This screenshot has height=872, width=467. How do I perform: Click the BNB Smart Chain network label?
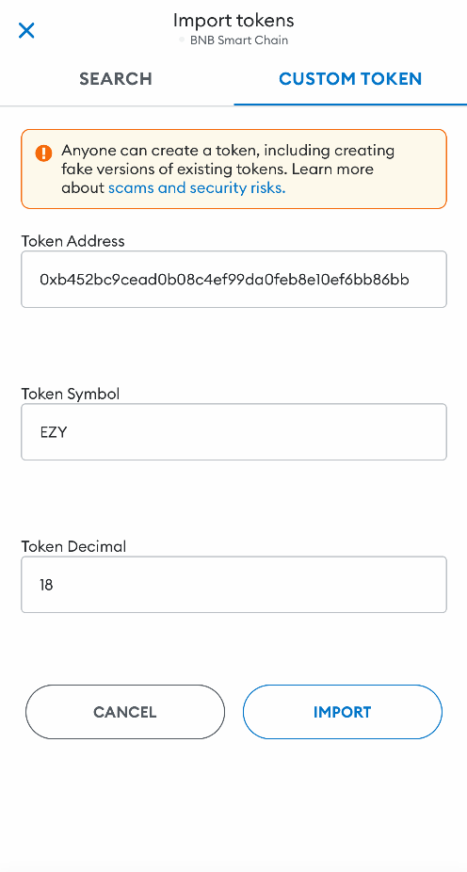tap(239, 40)
